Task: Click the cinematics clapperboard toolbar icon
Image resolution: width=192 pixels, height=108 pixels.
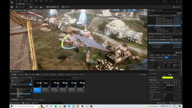Action: coord(42,7)
